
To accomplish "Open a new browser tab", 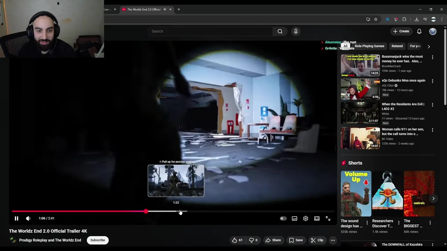I will click(x=179, y=9).
